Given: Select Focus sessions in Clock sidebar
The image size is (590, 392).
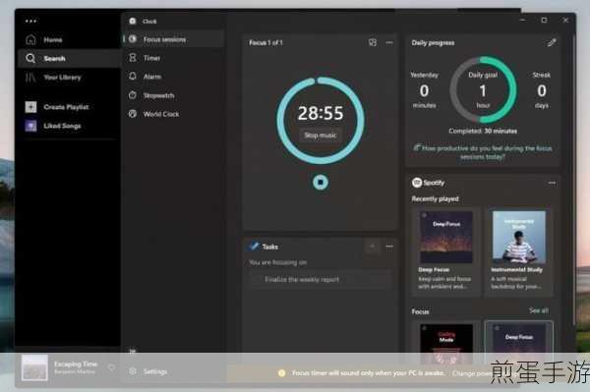Looking at the screenshot, I should 174,39.
